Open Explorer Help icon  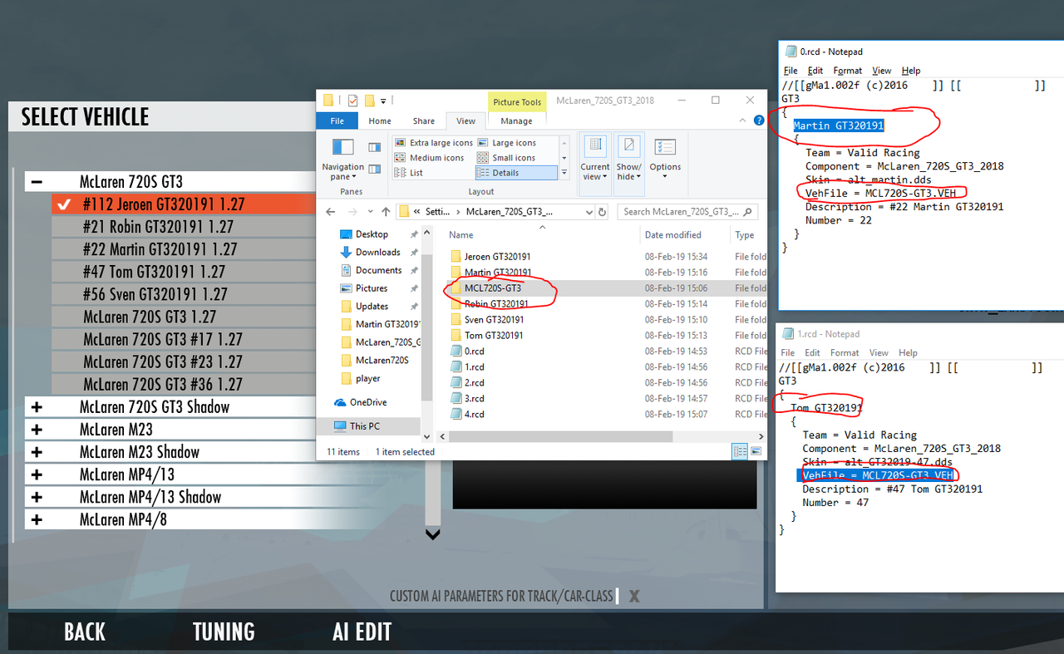(x=759, y=120)
